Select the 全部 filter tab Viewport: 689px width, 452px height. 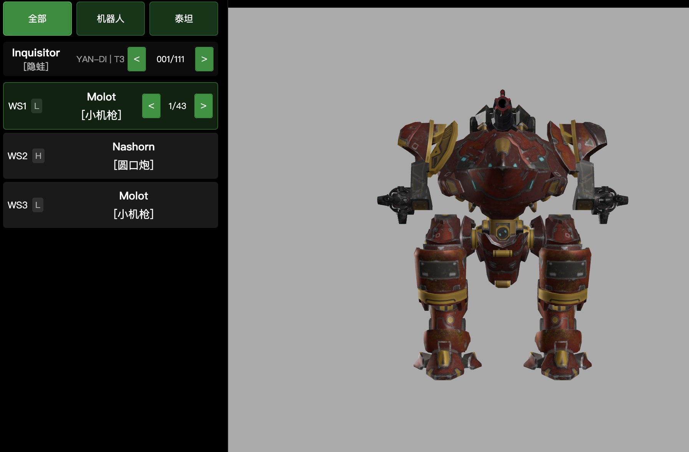(37, 19)
